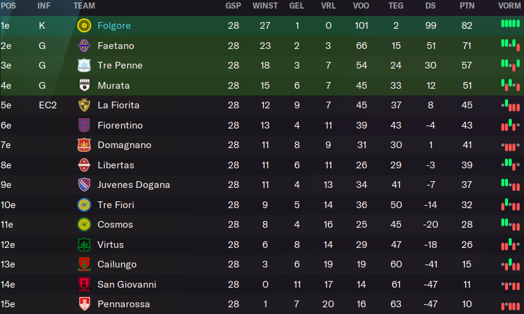
Task: Click the TEAM column header
Action: [84, 6]
